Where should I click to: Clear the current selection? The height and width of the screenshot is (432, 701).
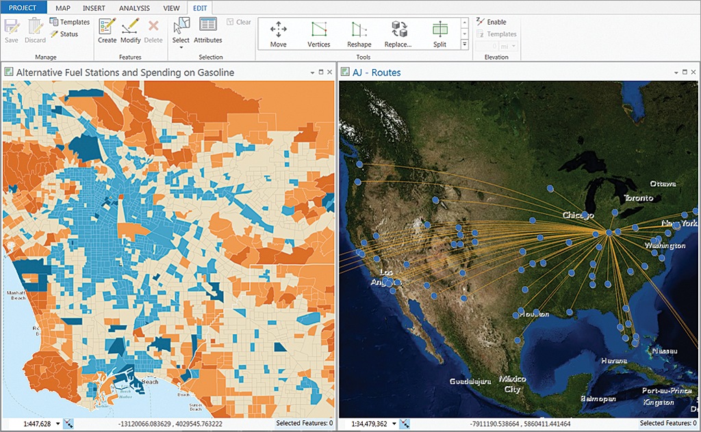click(x=239, y=22)
